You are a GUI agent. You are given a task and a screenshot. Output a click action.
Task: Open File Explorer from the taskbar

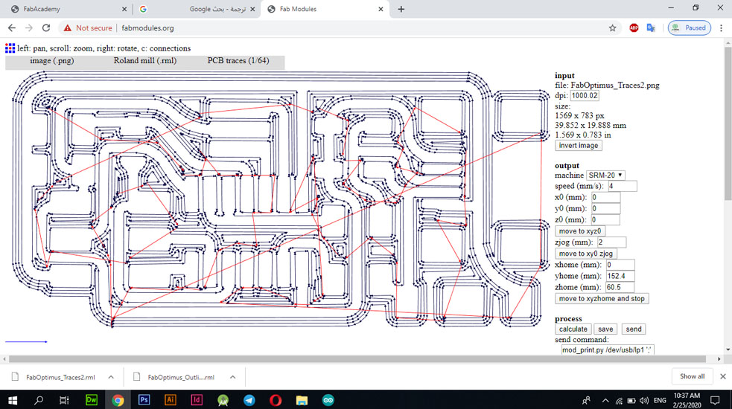(x=302, y=400)
